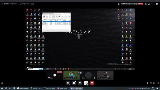Screen dimensions: 160x90
Task: Click the Экран doka stream label
Action: click(x=26, y=4)
